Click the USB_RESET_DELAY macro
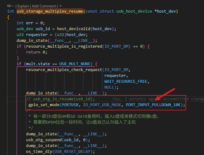Viewport: 204px width, 155px height. coord(72,152)
